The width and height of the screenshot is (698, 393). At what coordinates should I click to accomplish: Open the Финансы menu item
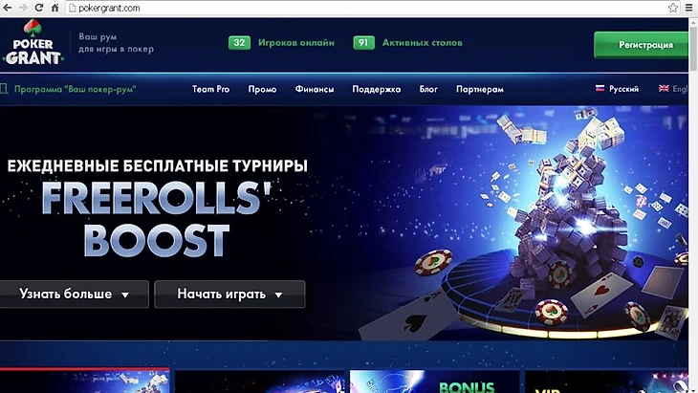315,89
